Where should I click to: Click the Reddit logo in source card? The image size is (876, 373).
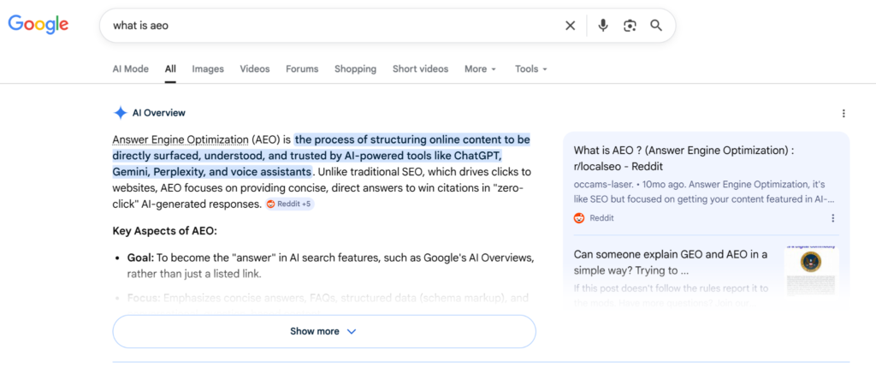[x=579, y=218]
